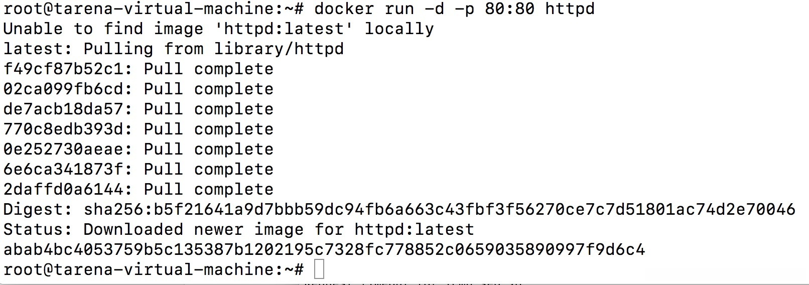Click the first-line root@tarena-virtual-machine prompt
The height and width of the screenshot is (285, 809).
(x=153, y=9)
